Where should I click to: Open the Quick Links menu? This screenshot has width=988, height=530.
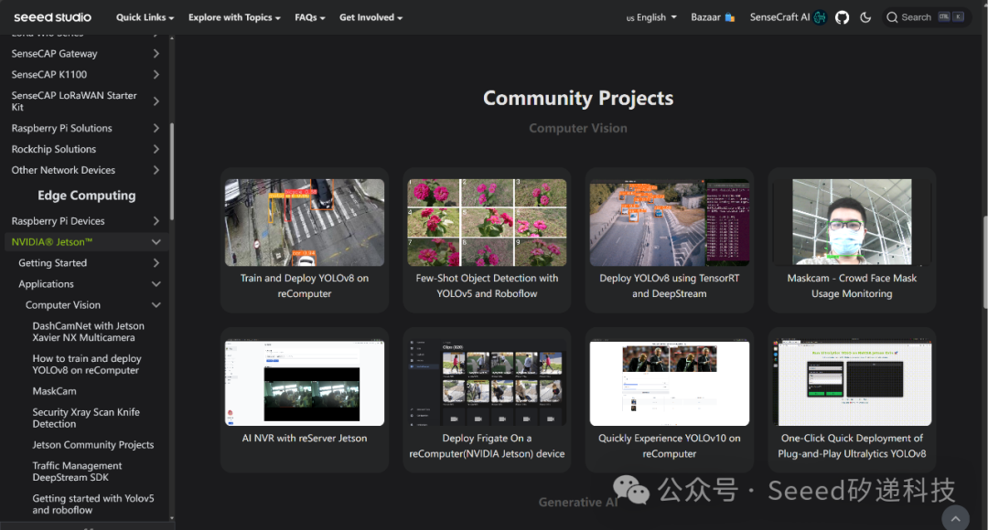[145, 17]
